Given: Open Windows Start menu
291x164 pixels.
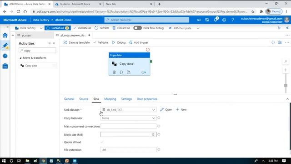Looking at the screenshot, I should pos(4,161).
